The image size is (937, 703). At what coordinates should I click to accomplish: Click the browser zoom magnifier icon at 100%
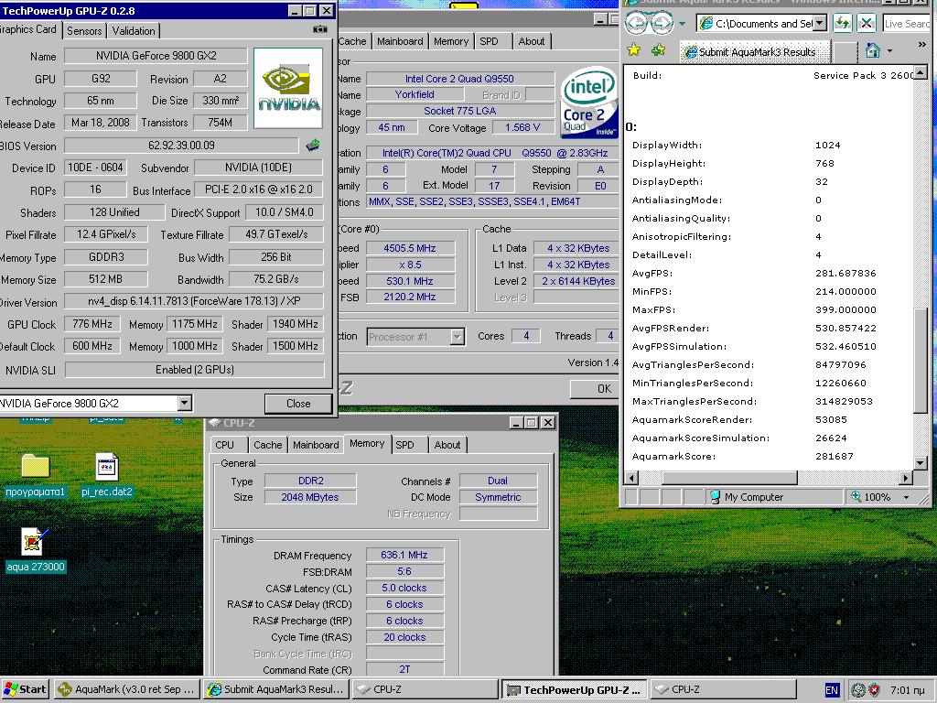[x=856, y=496]
